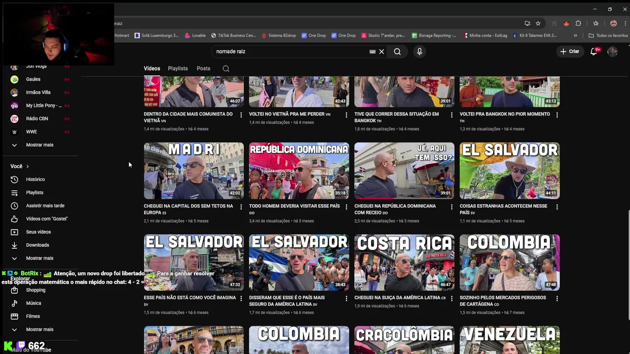Open Filmes in sidebar
Screen dimensions: 630x354
click(x=41, y=316)
